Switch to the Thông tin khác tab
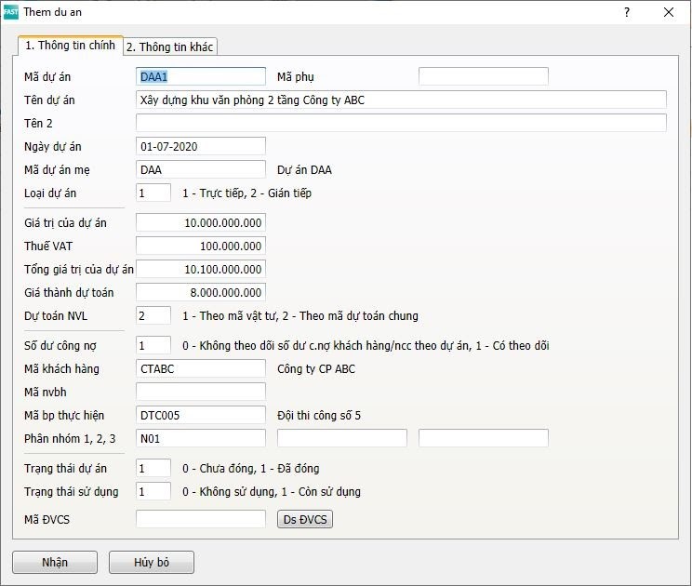 click(171, 47)
